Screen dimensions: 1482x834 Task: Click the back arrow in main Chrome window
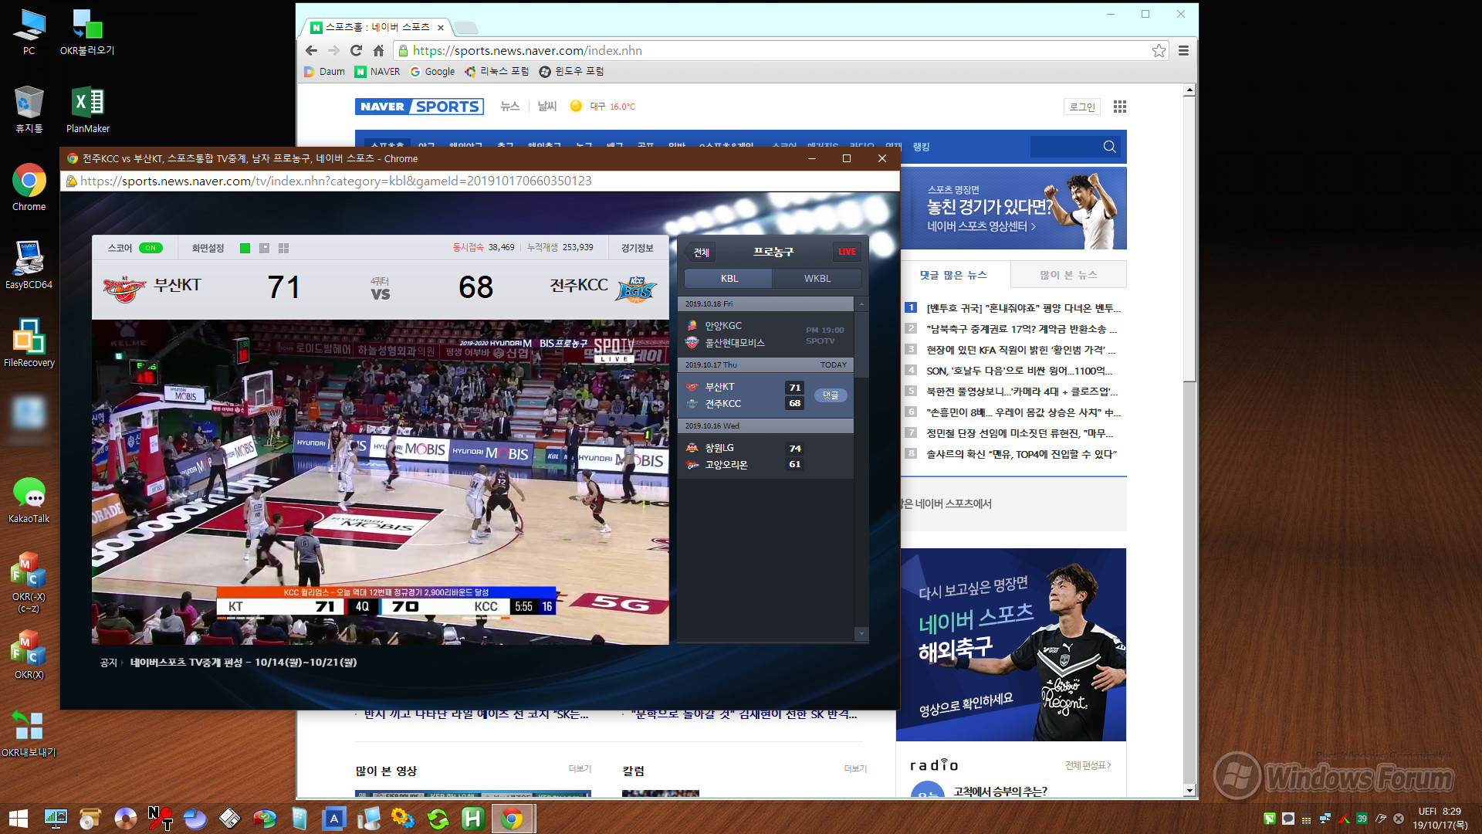pyautogui.click(x=311, y=50)
